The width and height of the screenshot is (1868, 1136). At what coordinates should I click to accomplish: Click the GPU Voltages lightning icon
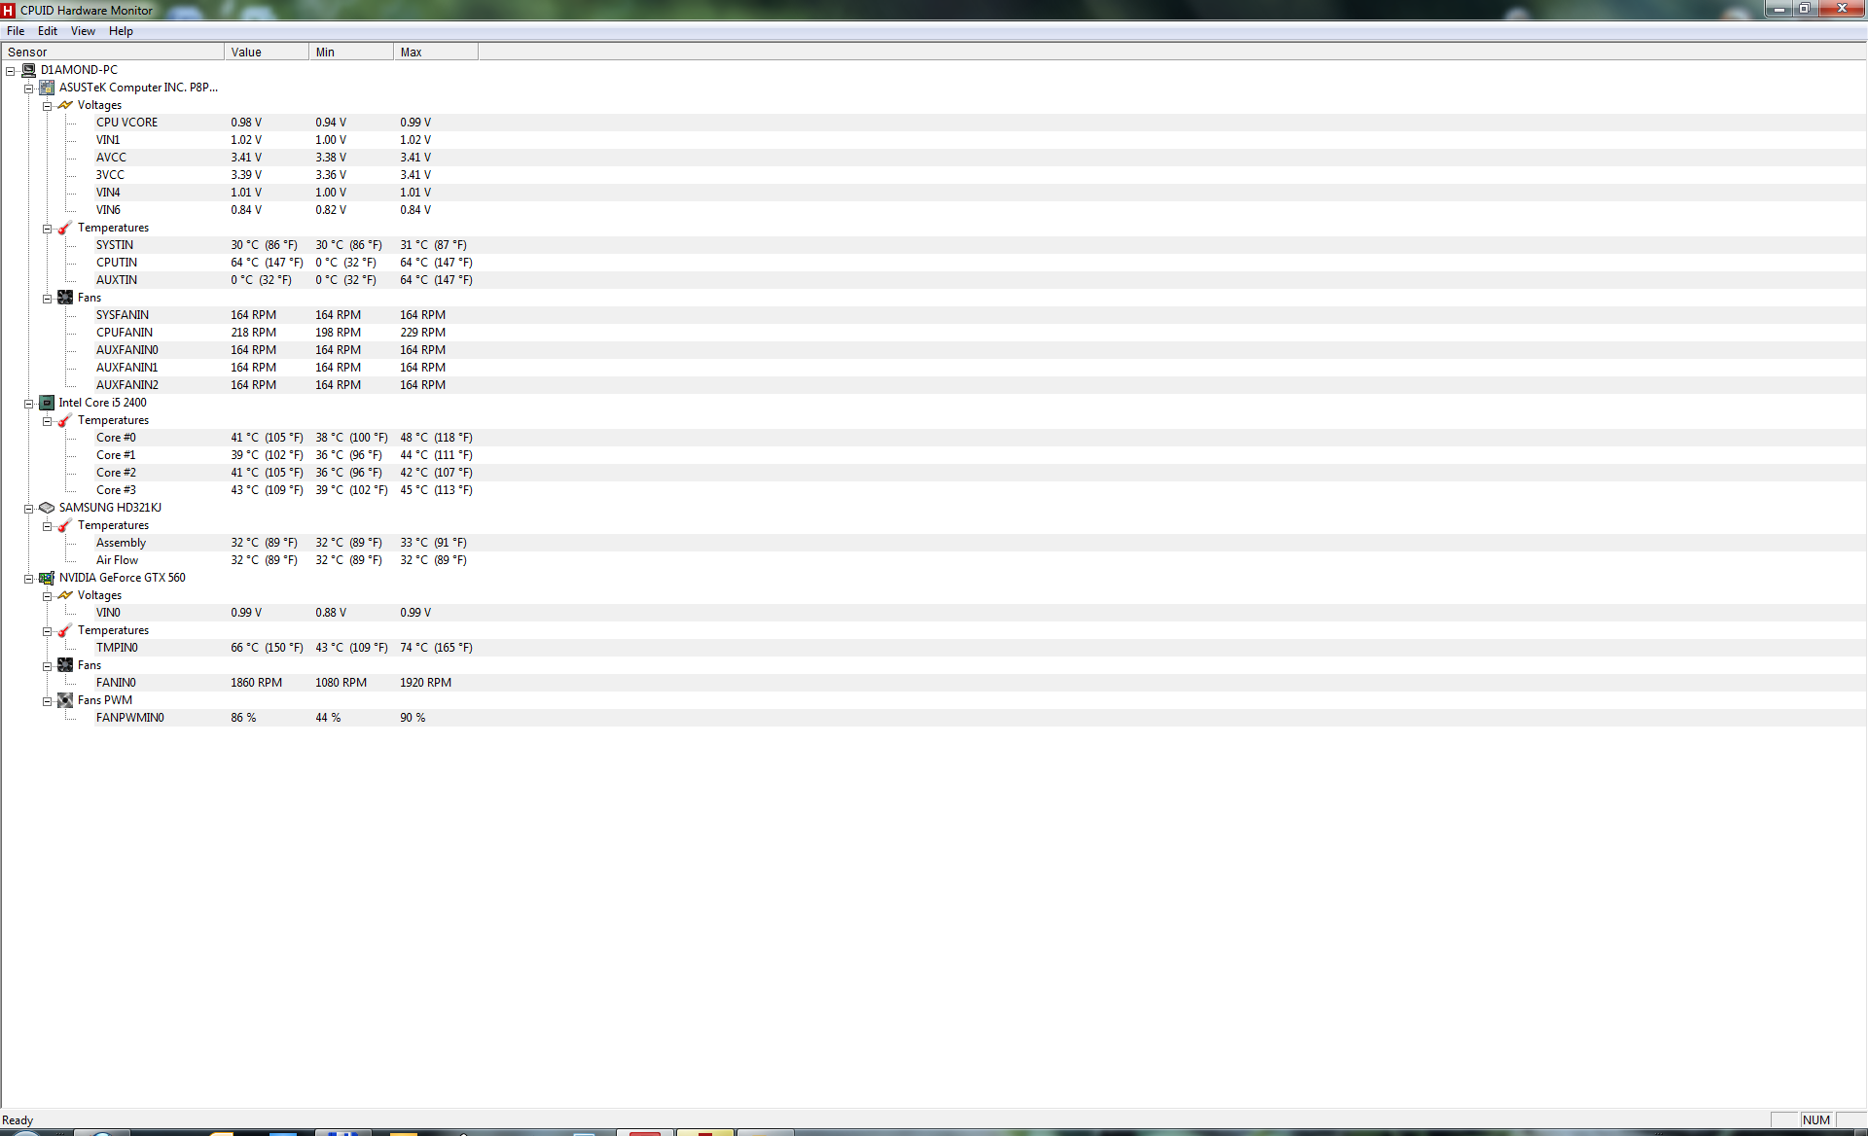pyautogui.click(x=65, y=595)
